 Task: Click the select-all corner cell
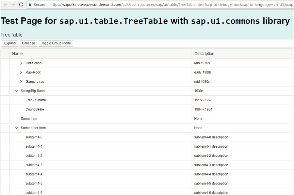point(5,54)
